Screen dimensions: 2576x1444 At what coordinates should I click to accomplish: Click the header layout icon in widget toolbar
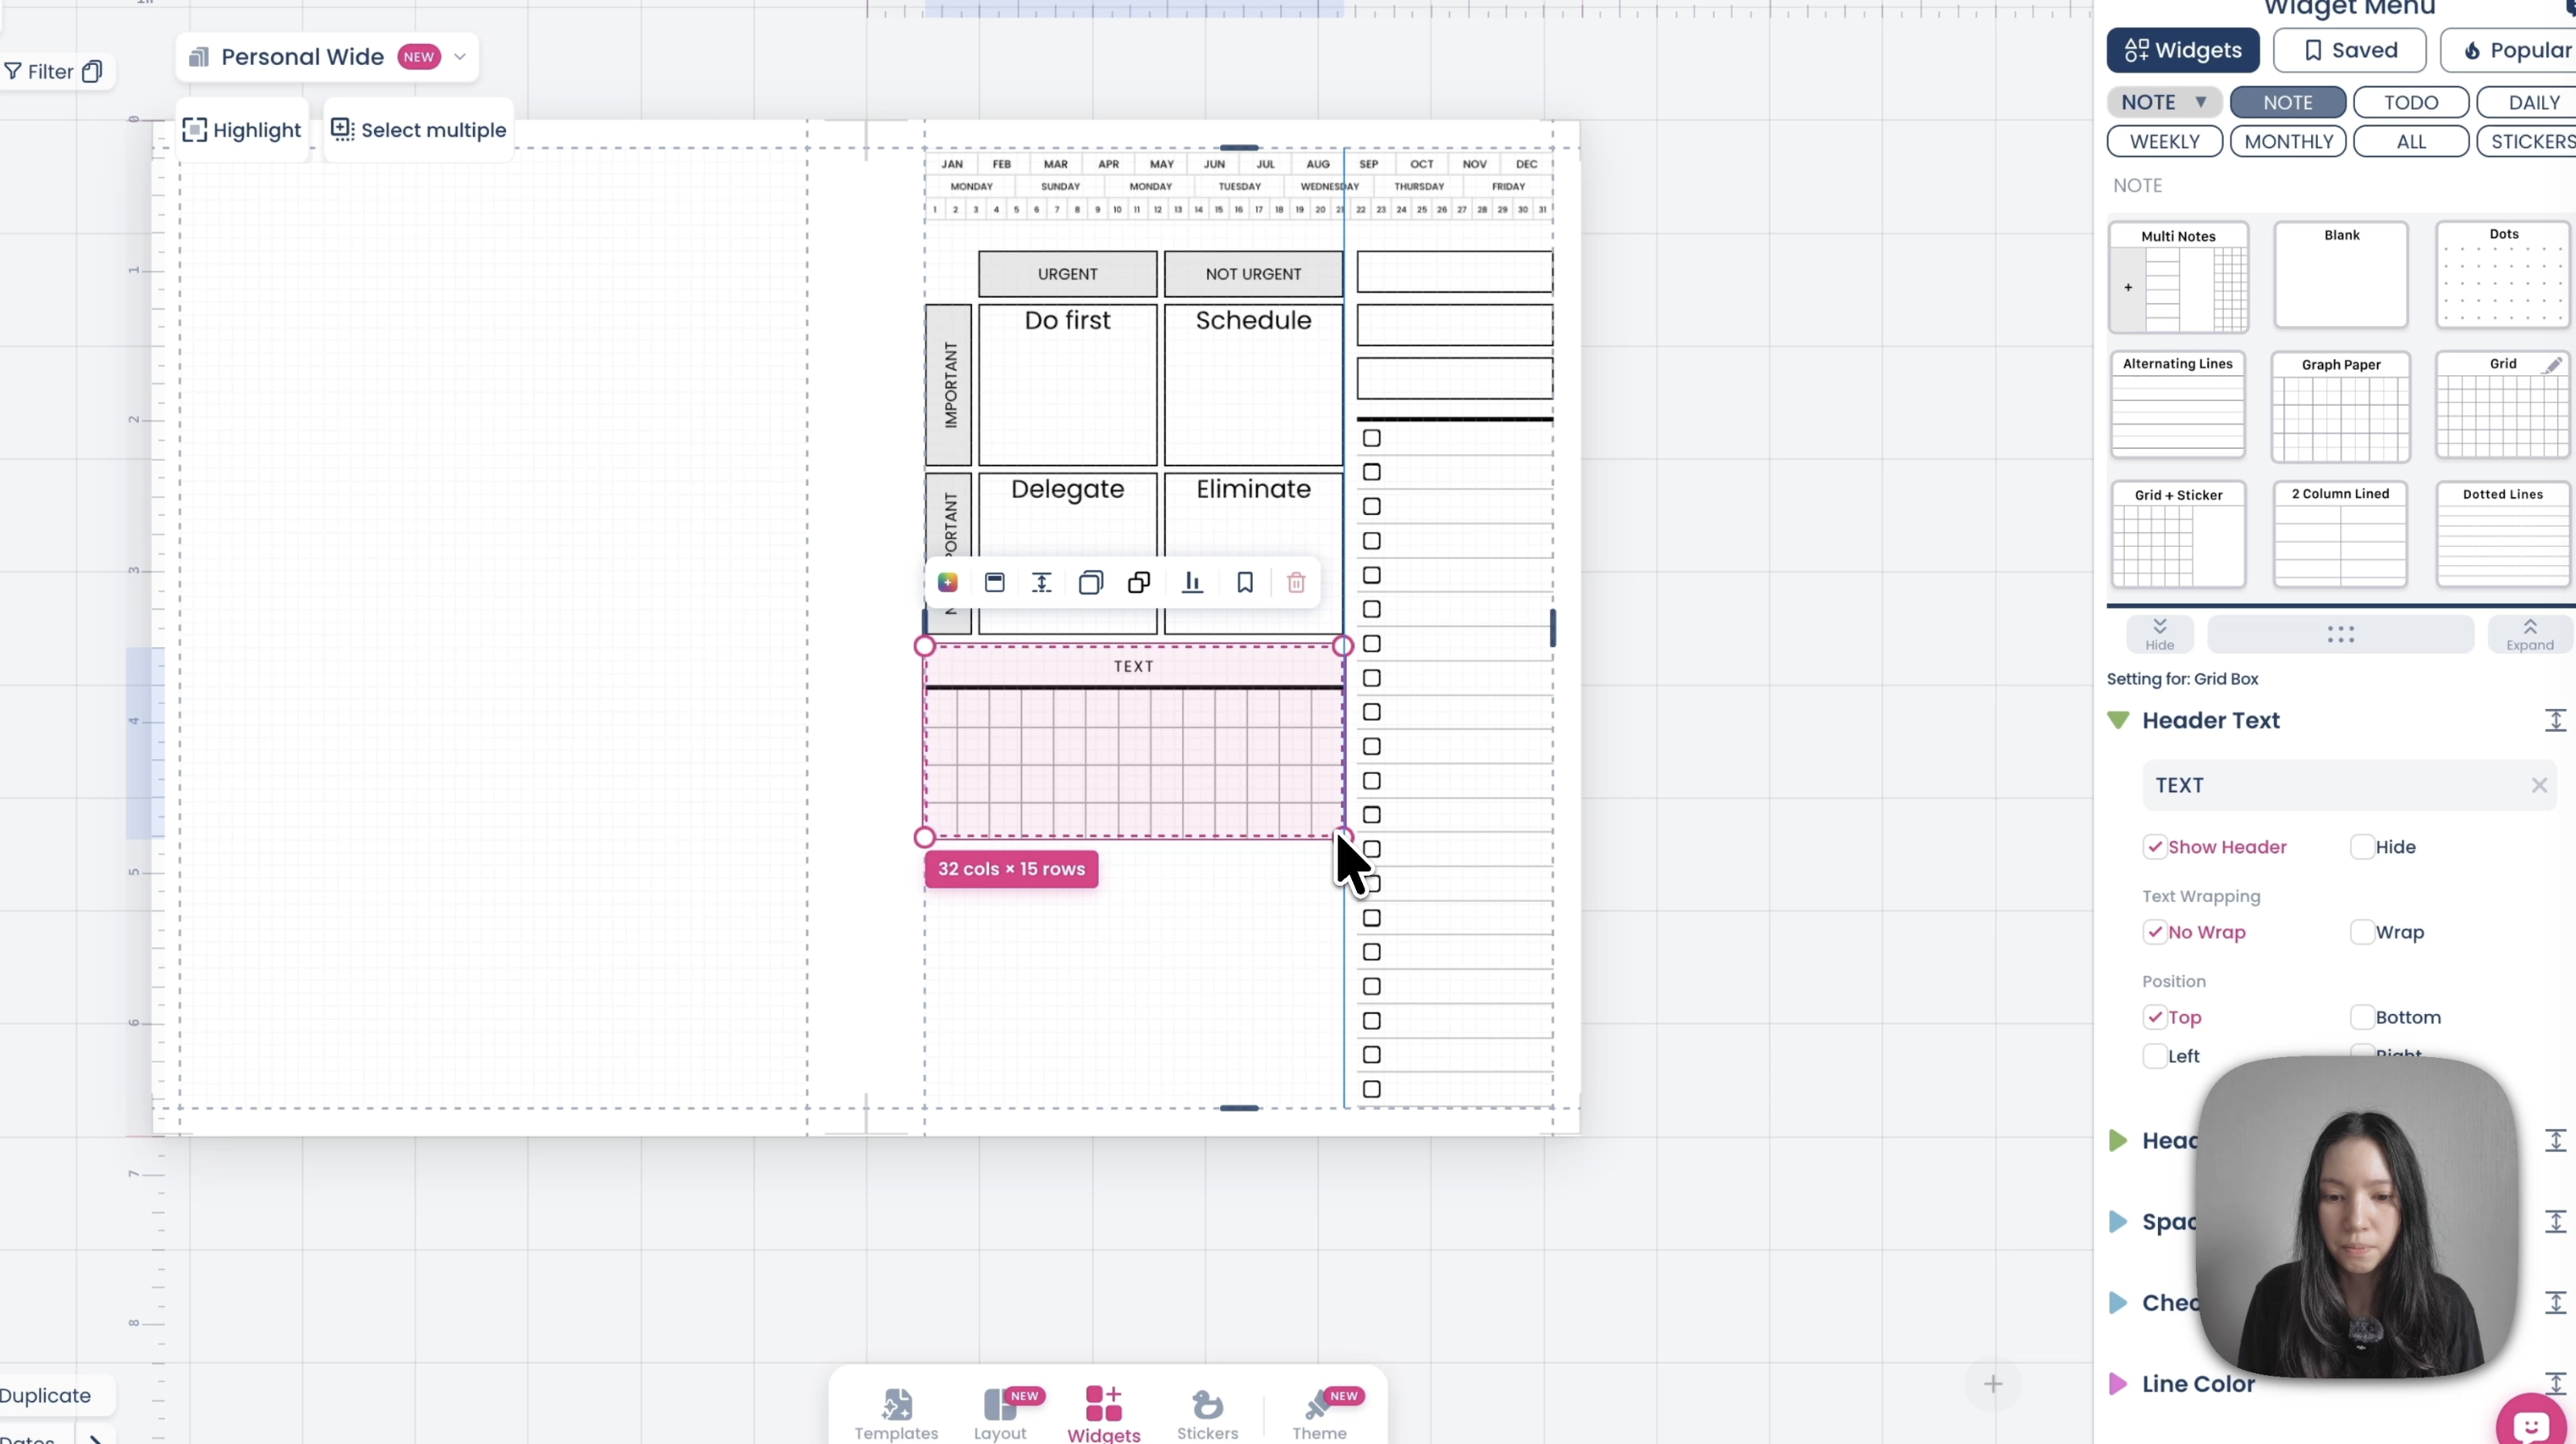point(994,582)
